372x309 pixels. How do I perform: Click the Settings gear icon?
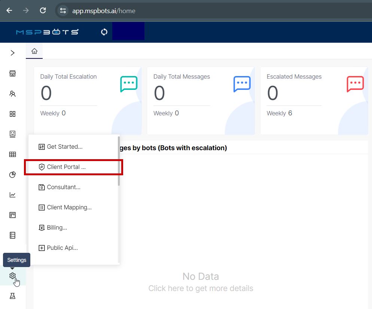click(x=13, y=276)
